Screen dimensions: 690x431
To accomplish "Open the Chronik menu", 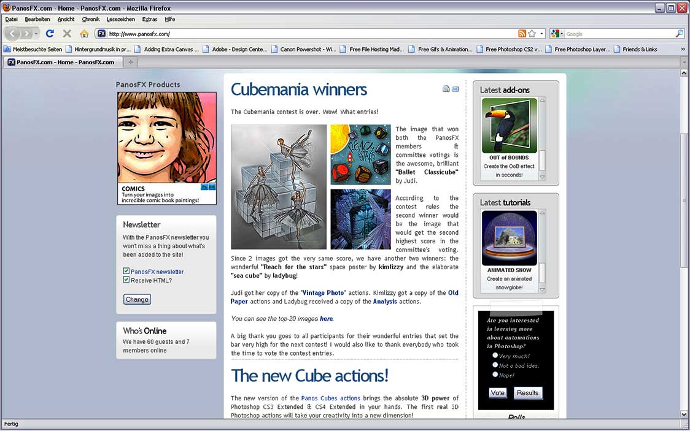I will (91, 20).
